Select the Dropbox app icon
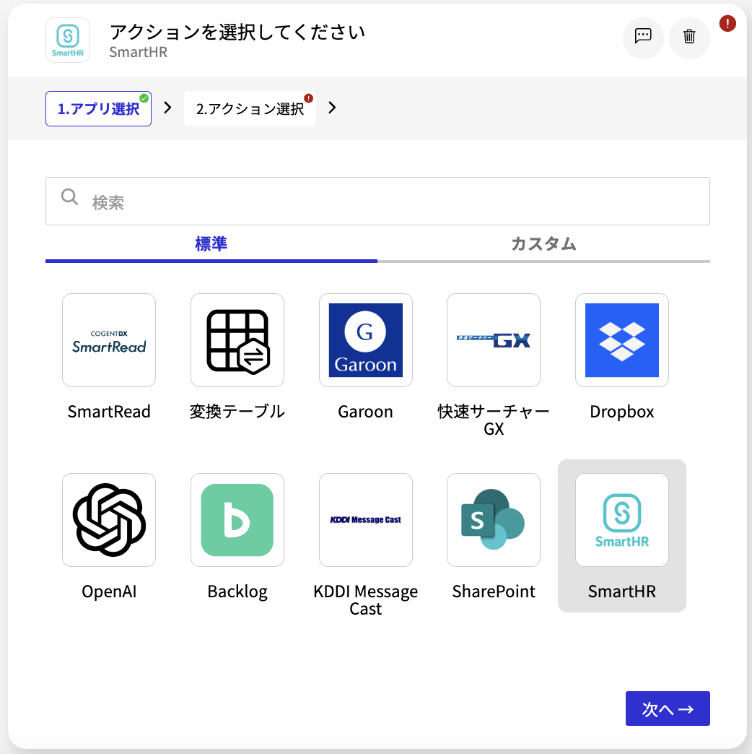This screenshot has width=752, height=754. [622, 340]
